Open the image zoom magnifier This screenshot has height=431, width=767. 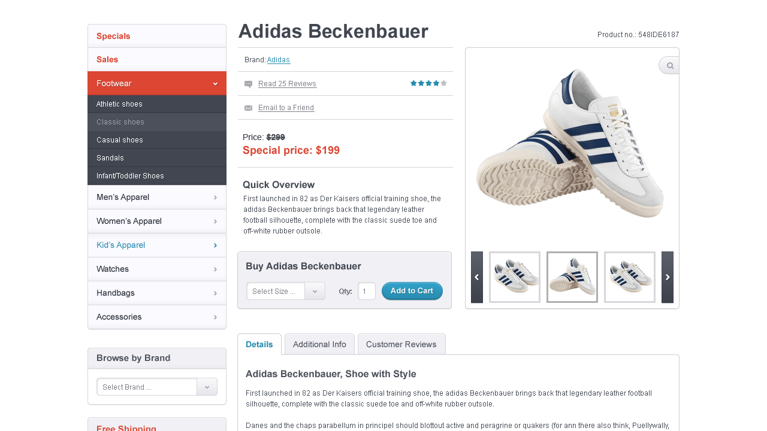(668, 65)
